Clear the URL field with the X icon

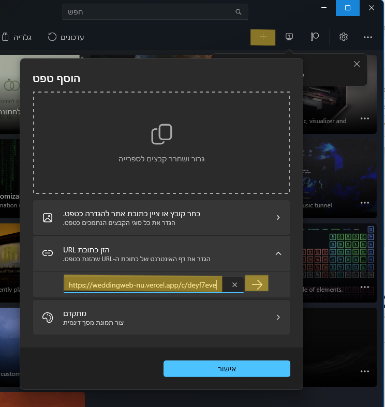[x=234, y=285]
